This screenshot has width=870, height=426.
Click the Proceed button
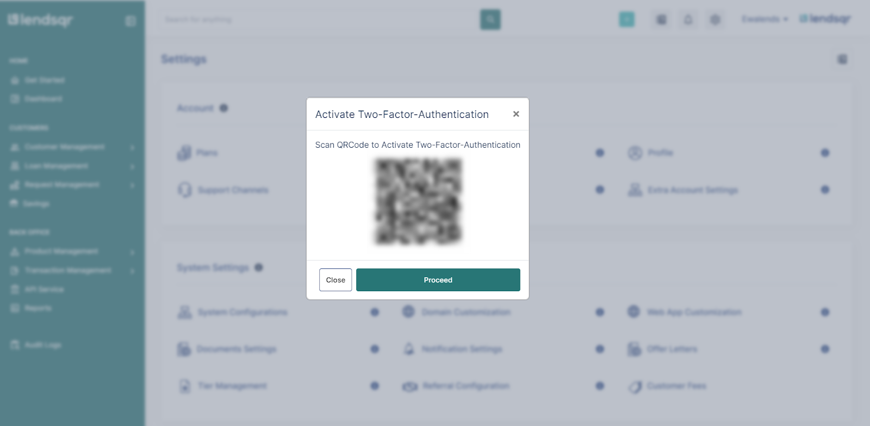(x=438, y=280)
